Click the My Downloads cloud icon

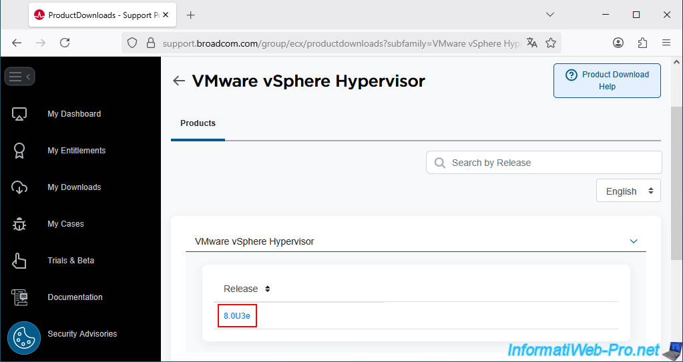(19, 187)
